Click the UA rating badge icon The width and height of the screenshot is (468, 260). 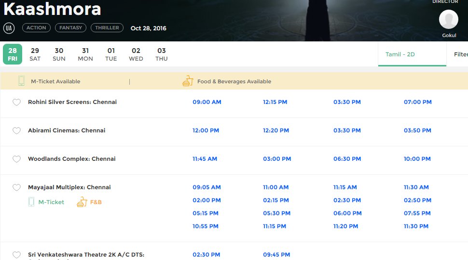[x=9, y=28]
